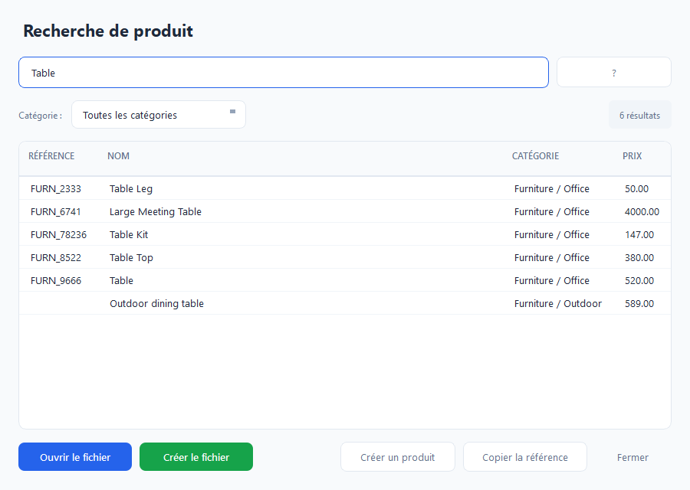Select the Table Top product name
Viewport: 690px width, 490px height.
click(131, 257)
